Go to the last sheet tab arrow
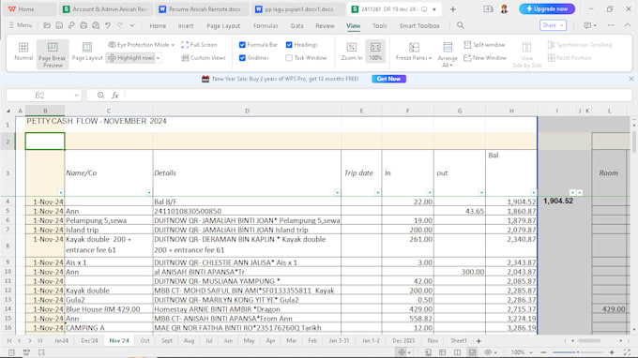Screen dimensions: 638x358 point(39,340)
